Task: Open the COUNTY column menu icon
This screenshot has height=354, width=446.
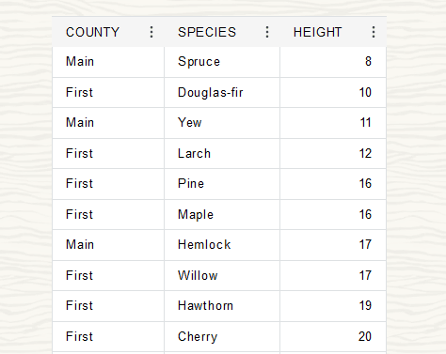Action: (x=151, y=32)
